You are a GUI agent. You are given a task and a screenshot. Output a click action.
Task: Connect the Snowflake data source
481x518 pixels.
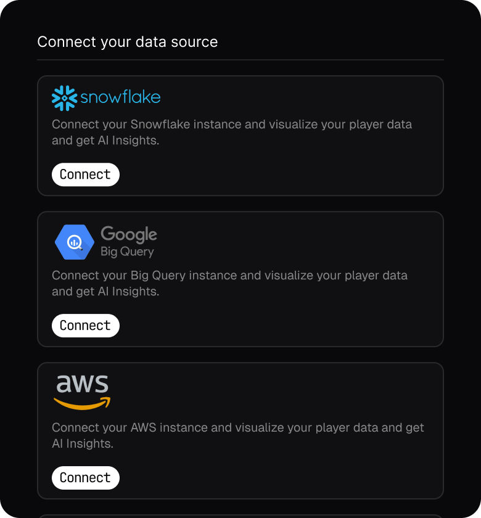tap(85, 175)
